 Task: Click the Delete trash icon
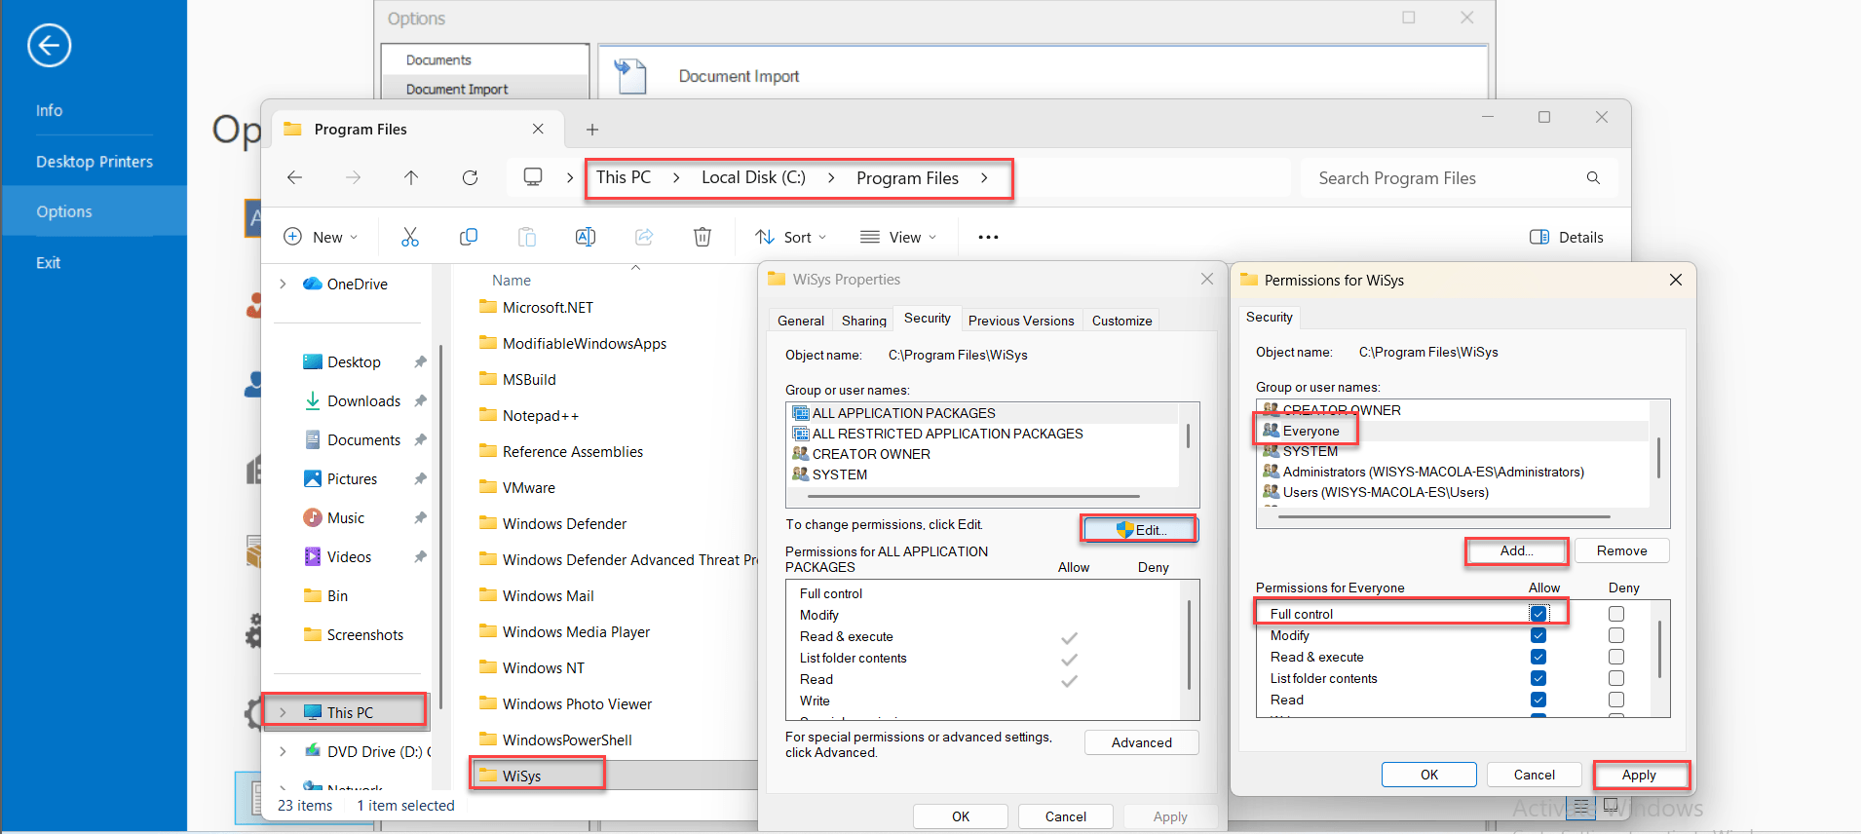703,237
